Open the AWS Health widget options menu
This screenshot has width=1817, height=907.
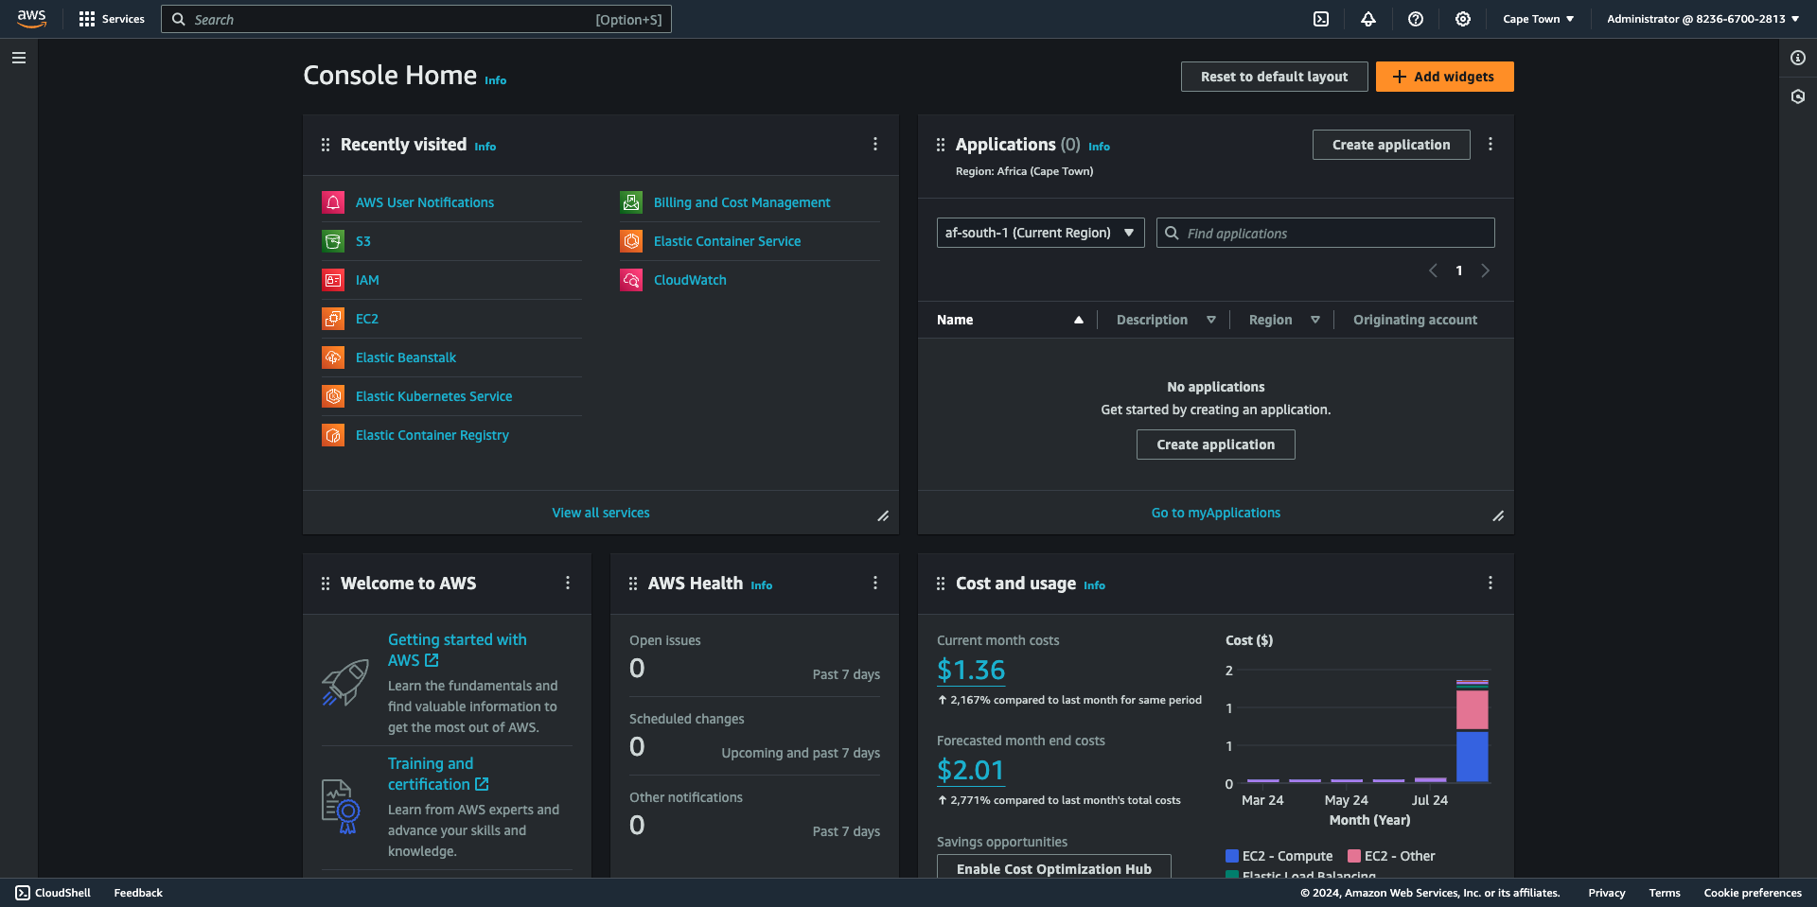(x=875, y=583)
